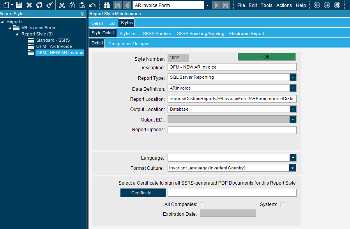Click the Cut scissors icon
The width and height of the screenshot is (350, 229).
pyautogui.click(x=62, y=5)
